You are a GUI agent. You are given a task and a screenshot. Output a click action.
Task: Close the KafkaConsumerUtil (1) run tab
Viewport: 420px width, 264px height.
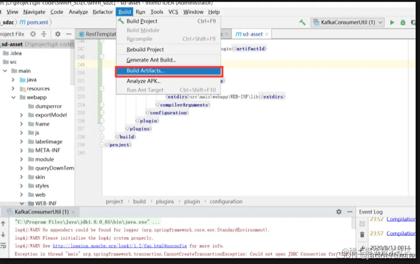tap(73, 212)
